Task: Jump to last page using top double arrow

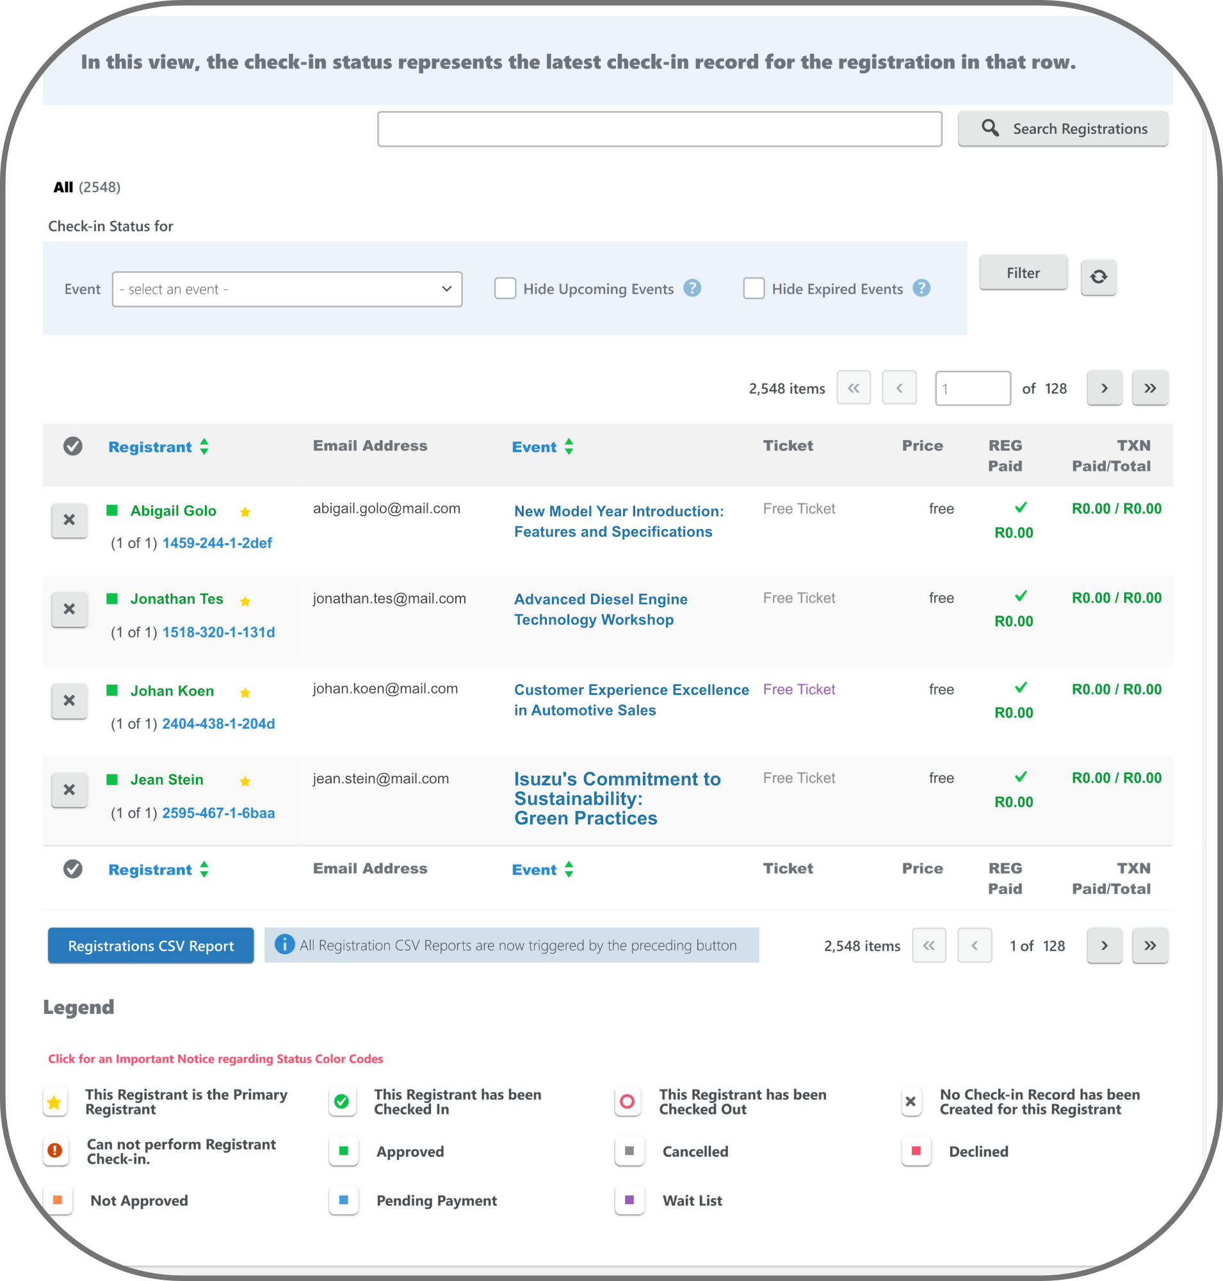Action: pos(1149,388)
